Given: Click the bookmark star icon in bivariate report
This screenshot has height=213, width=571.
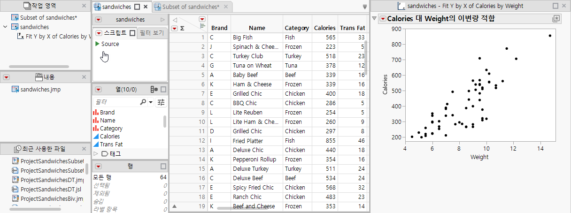Looking at the screenshot, I should (556, 19).
